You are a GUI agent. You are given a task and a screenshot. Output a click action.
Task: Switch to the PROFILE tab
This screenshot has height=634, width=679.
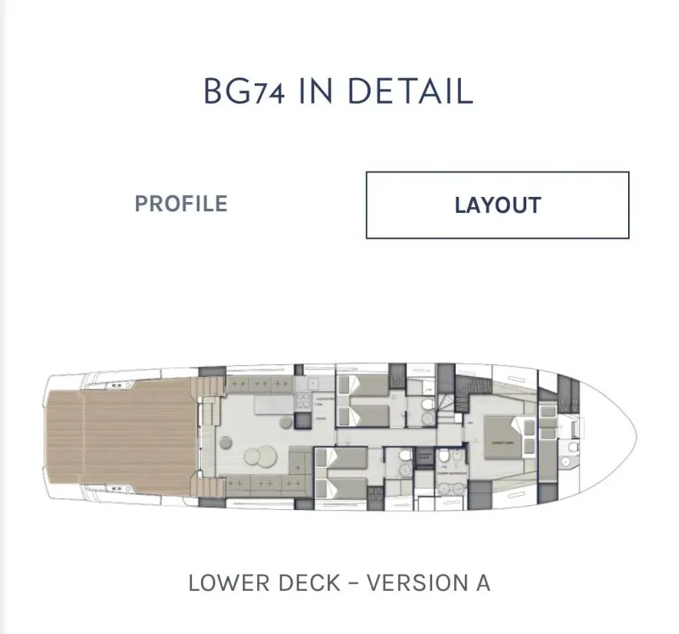click(x=181, y=204)
